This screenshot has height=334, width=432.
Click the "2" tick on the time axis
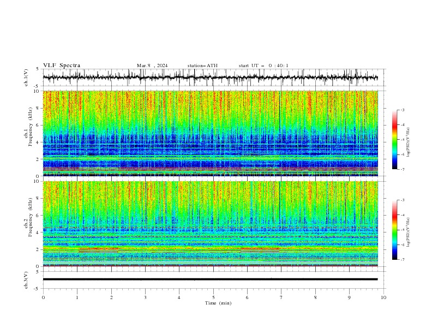[x=111, y=297]
